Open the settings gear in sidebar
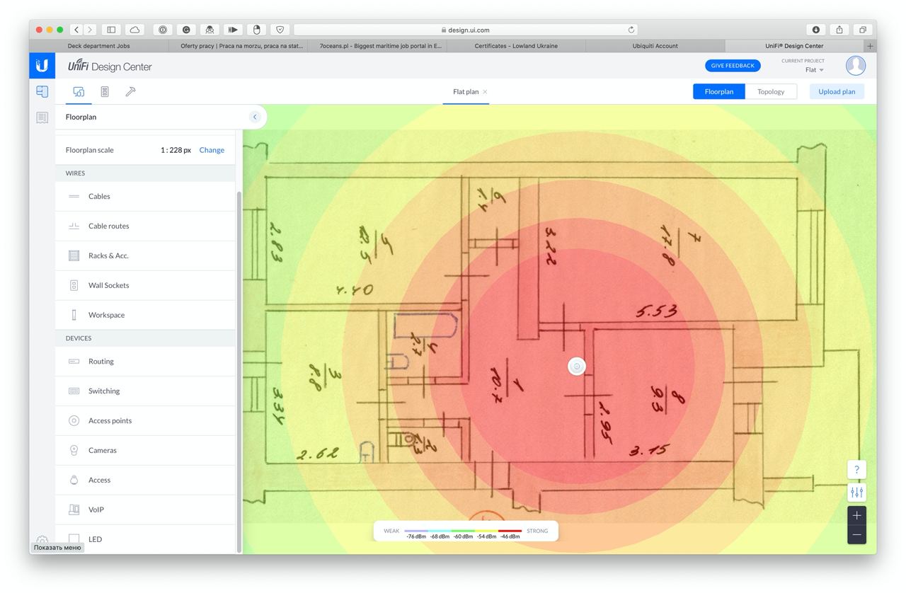 coord(42,541)
